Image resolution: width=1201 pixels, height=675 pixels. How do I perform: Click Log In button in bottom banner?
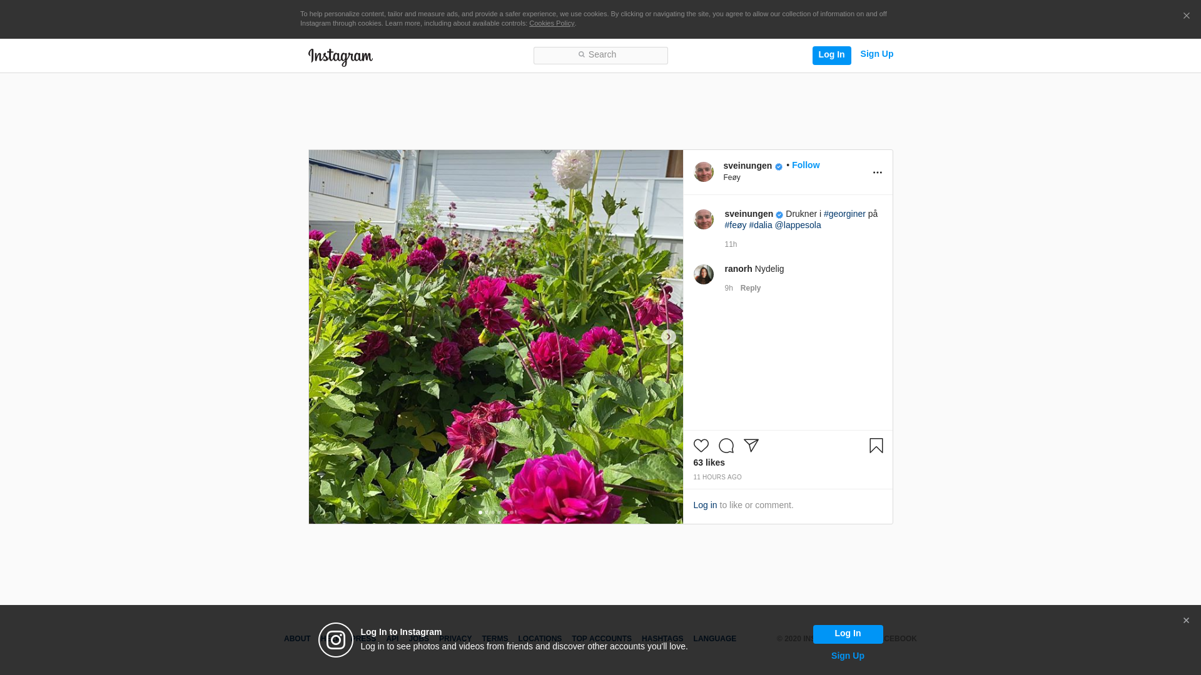pyautogui.click(x=848, y=634)
